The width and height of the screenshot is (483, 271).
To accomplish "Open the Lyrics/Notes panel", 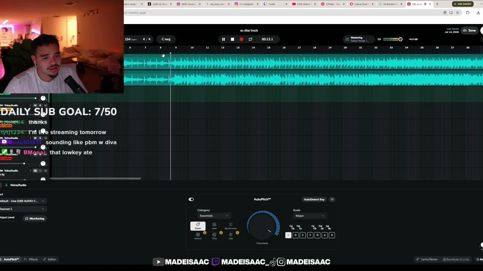I will (427, 259).
